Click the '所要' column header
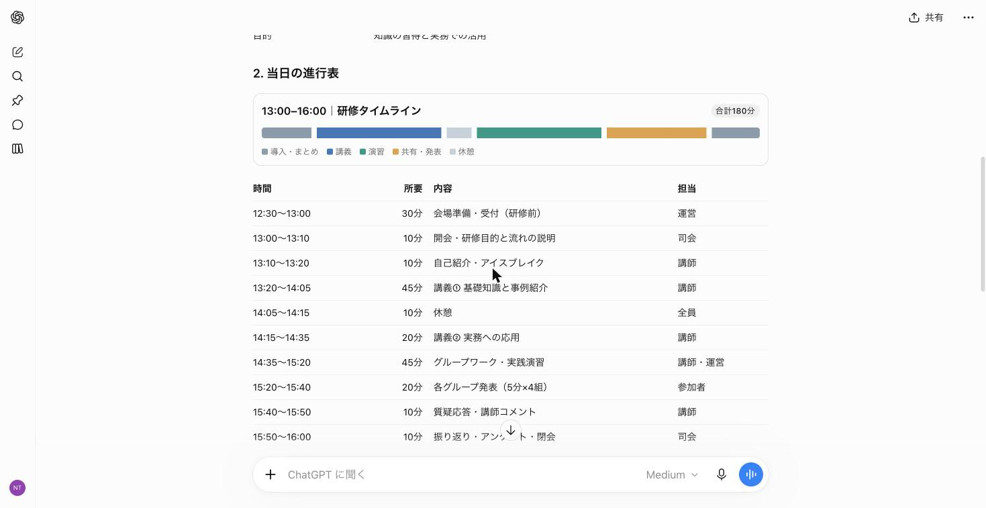The image size is (986, 508). pos(413,189)
